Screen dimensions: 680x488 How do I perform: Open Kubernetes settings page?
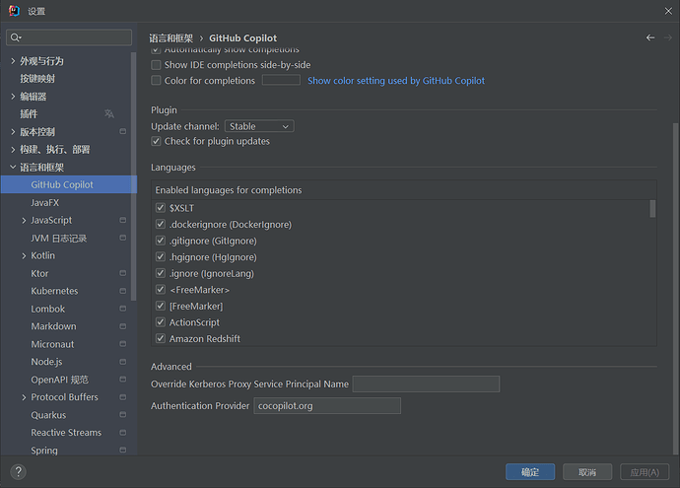pyautogui.click(x=54, y=291)
